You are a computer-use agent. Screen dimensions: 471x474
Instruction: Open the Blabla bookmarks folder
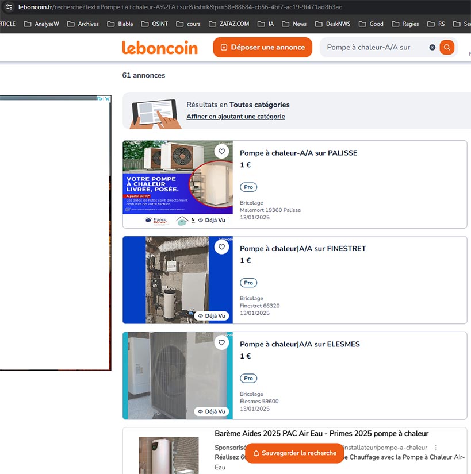click(120, 24)
